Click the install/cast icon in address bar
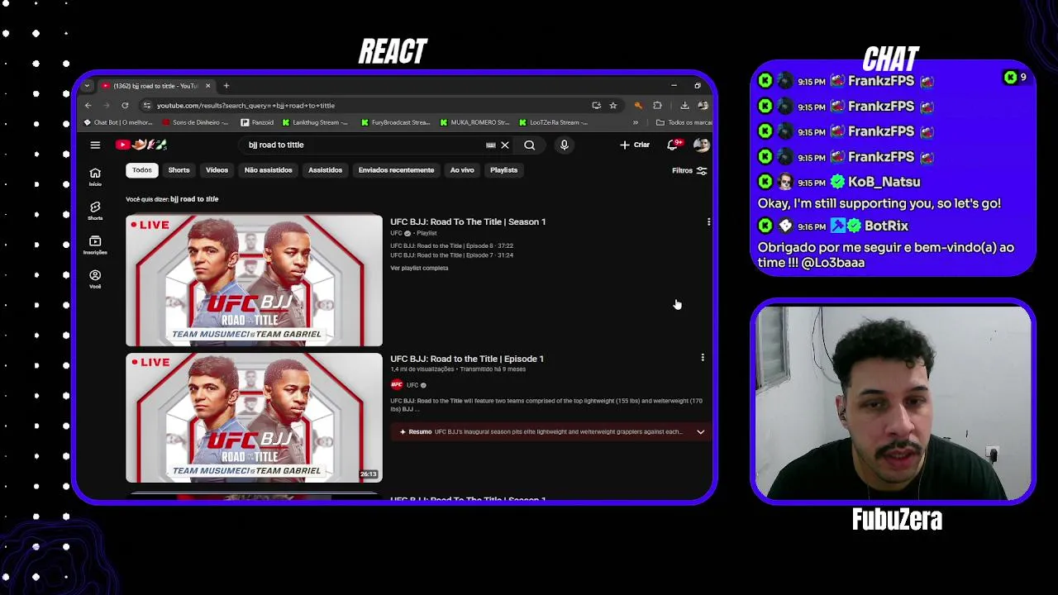 pos(596,105)
